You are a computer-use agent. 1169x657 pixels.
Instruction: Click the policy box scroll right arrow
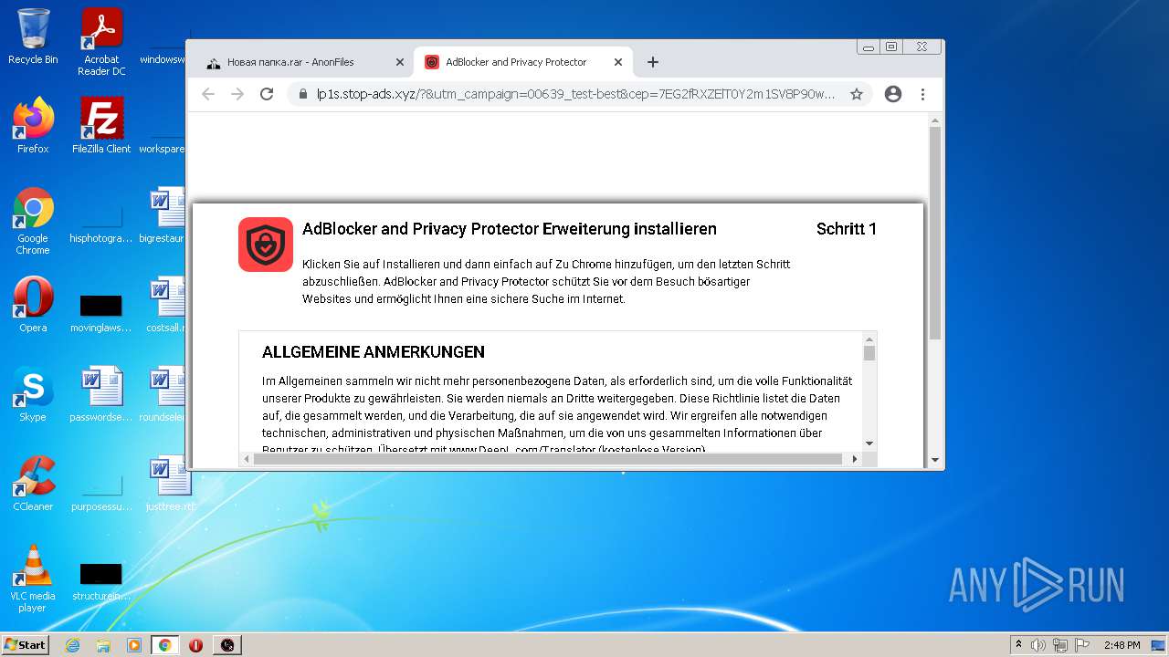(855, 459)
